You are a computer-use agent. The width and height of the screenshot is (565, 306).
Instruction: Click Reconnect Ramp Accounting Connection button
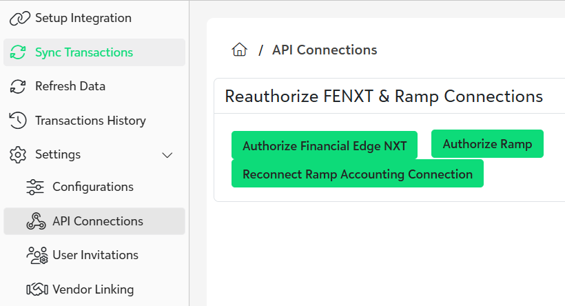pyautogui.click(x=358, y=174)
